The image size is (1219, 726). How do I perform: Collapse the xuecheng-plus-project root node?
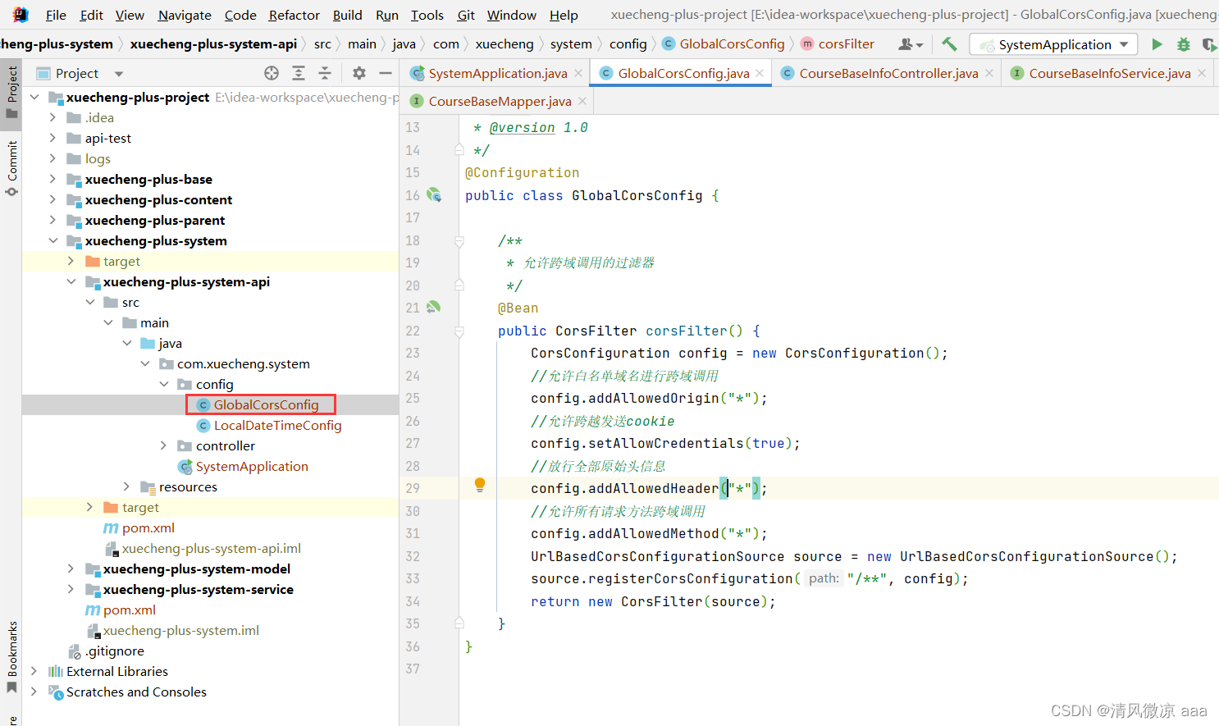[34, 97]
